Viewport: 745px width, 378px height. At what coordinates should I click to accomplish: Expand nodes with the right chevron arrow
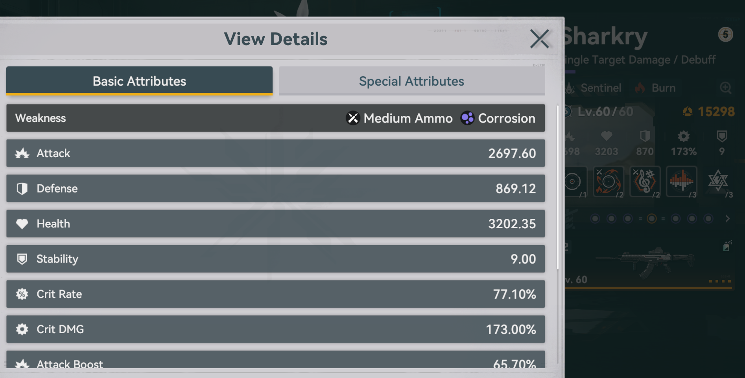(x=728, y=218)
